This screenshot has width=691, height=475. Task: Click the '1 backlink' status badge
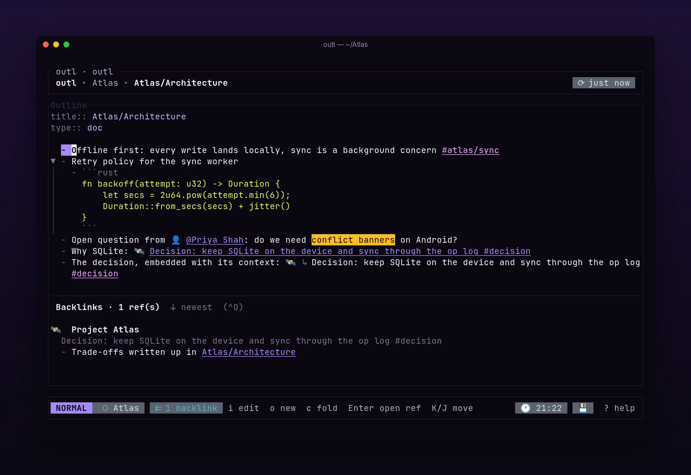(x=186, y=408)
